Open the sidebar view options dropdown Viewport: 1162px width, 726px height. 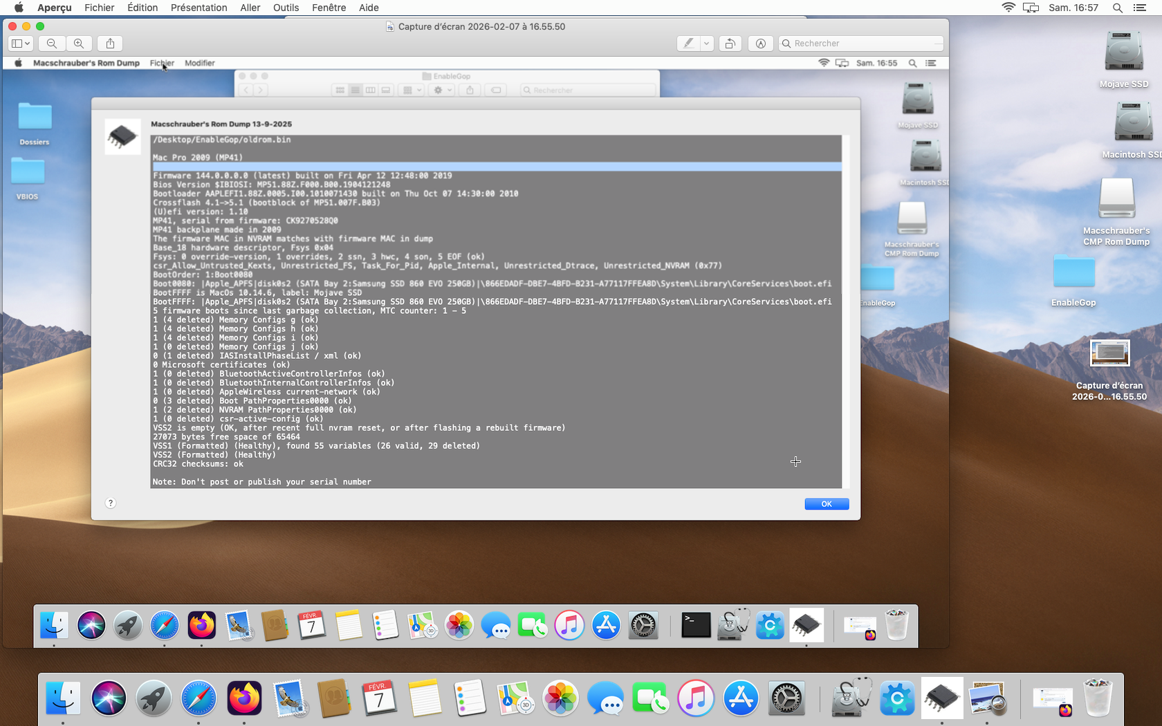coord(21,44)
